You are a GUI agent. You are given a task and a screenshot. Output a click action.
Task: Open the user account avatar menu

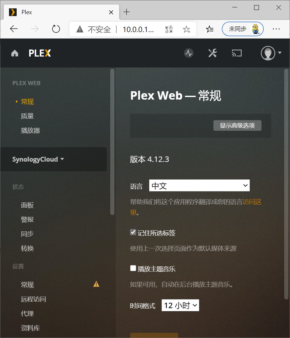(x=271, y=53)
